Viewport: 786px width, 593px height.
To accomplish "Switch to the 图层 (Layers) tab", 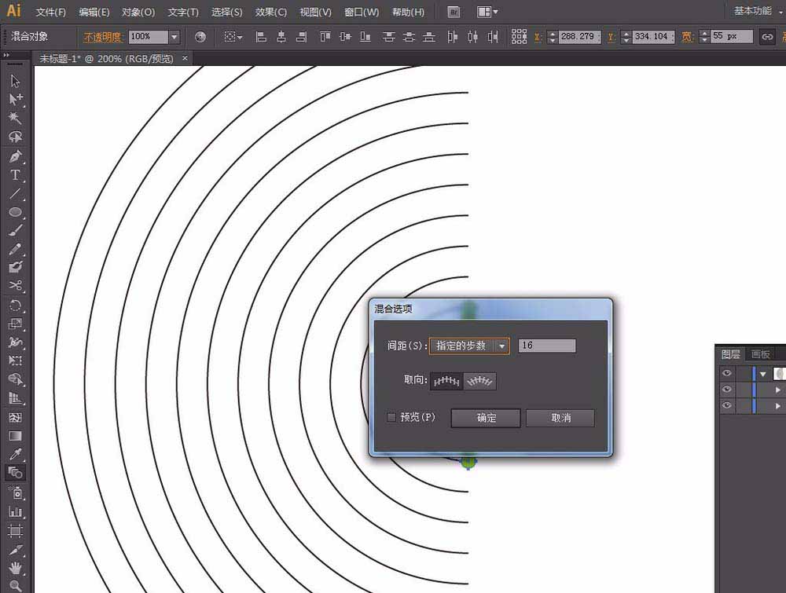I will (x=730, y=354).
